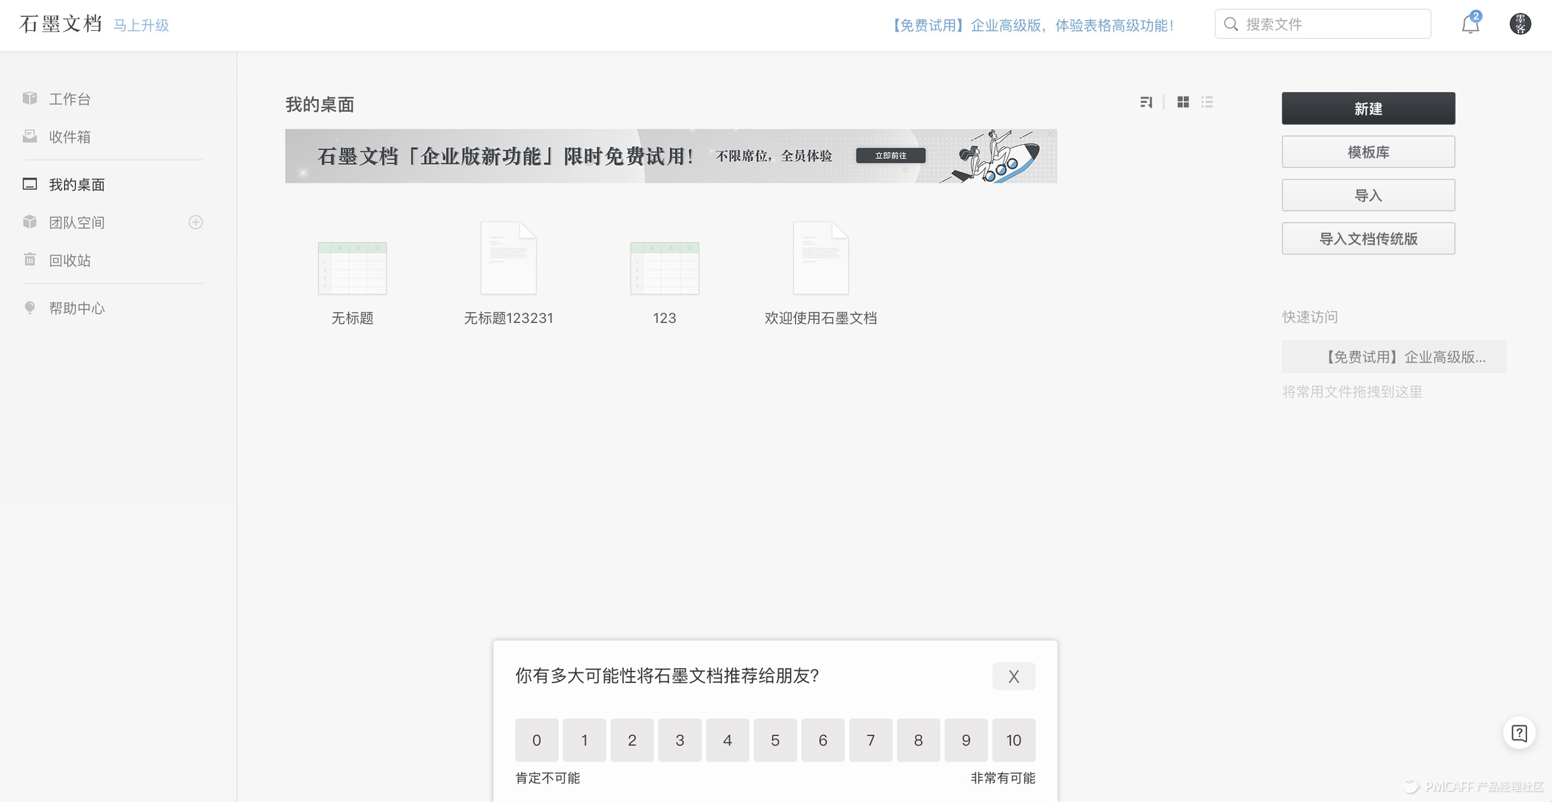Click 导入文档传统版 button

pyautogui.click(x=1368, y=239)
